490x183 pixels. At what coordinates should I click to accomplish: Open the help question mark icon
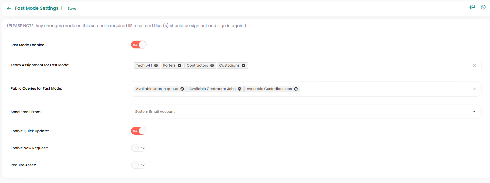483,7
